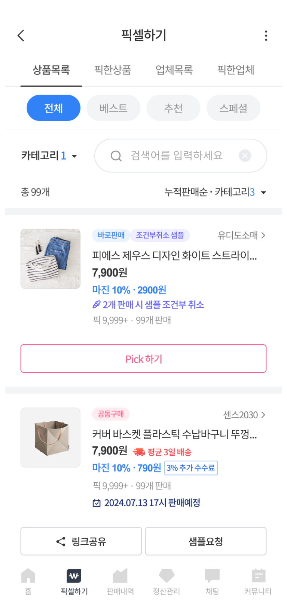Image resolution: width=287 pixels, height=611 pixels.
Task: Open the 누적판매순 sort dropdown
Action: [215, 192]
